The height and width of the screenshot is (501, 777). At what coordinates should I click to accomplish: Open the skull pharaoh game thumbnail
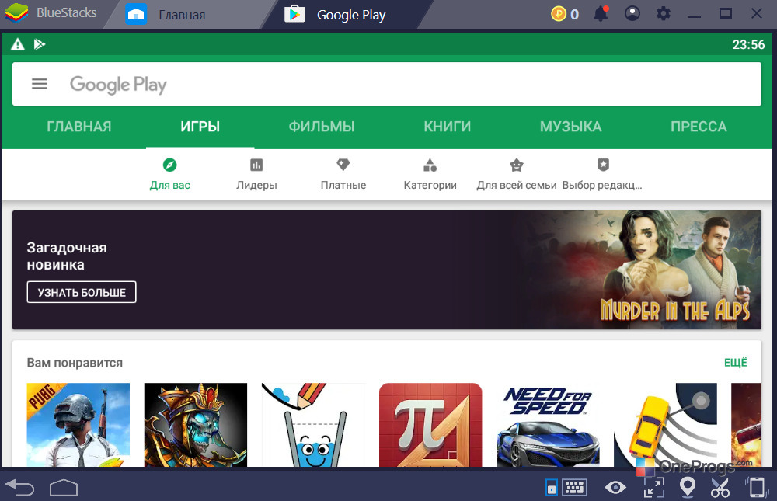click(x=196, y=425)
